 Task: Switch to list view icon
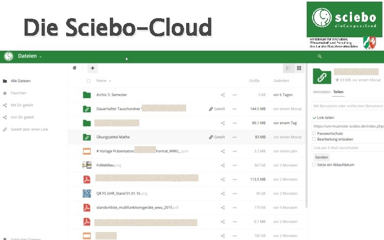point(288,68)
